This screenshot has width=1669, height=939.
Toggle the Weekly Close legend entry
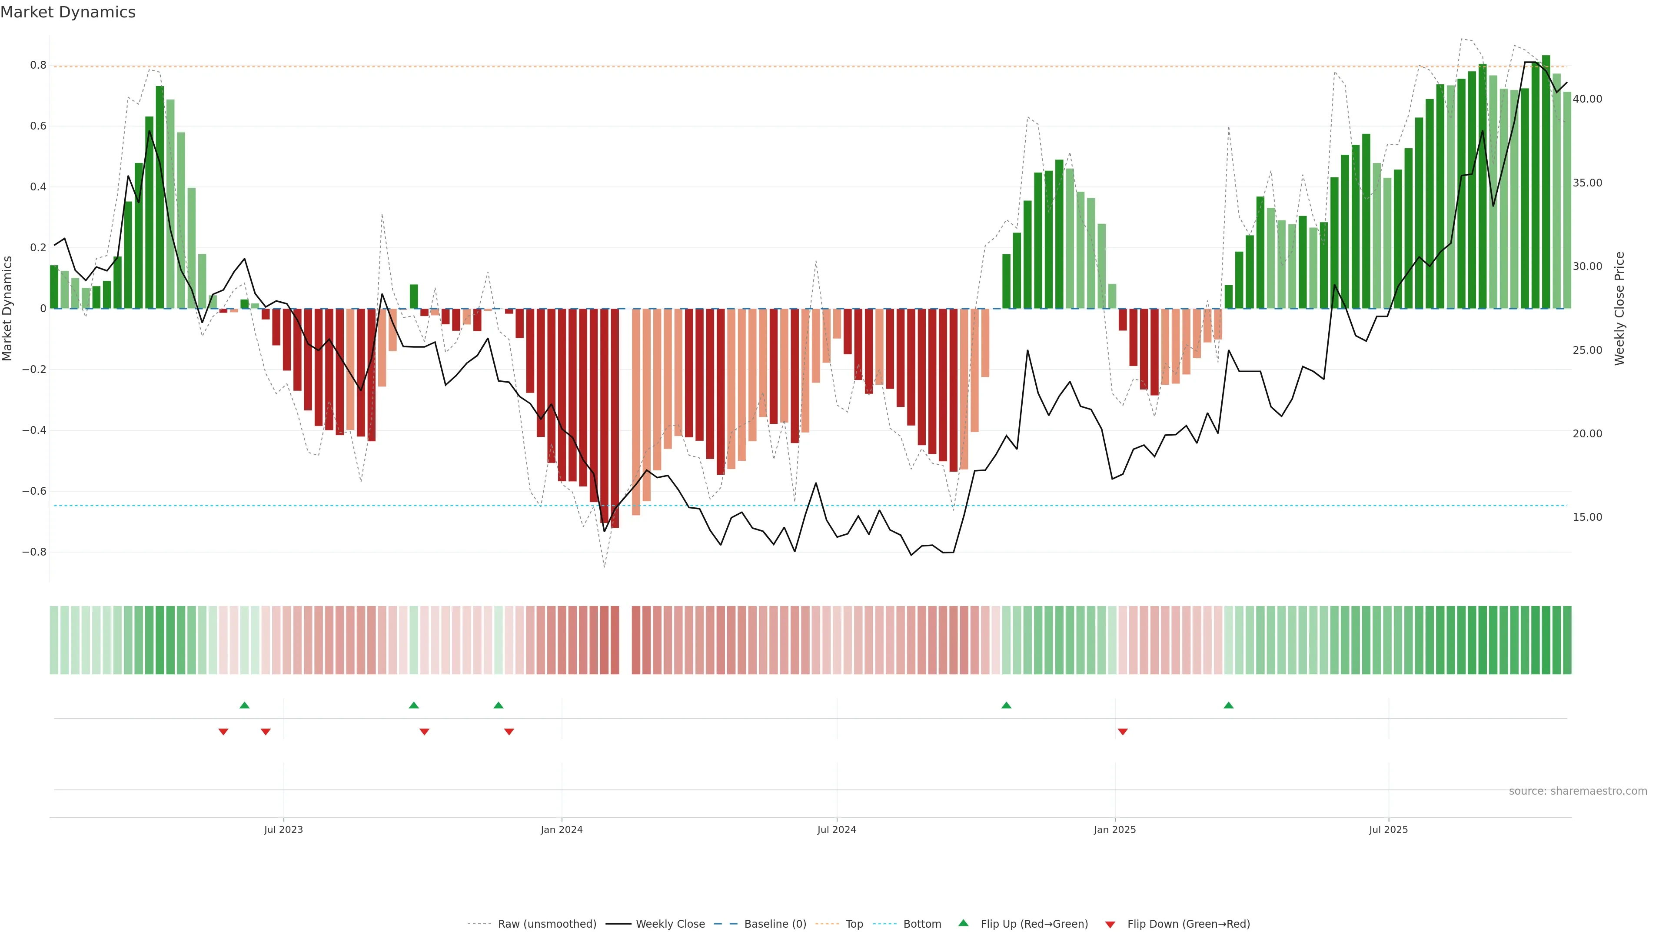[x=670, y=924]
